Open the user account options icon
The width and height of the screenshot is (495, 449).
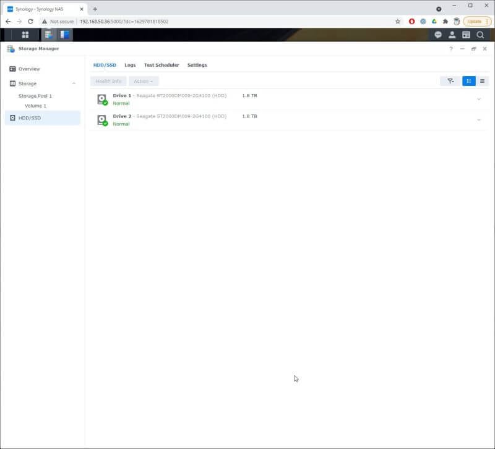pos(452,35)
